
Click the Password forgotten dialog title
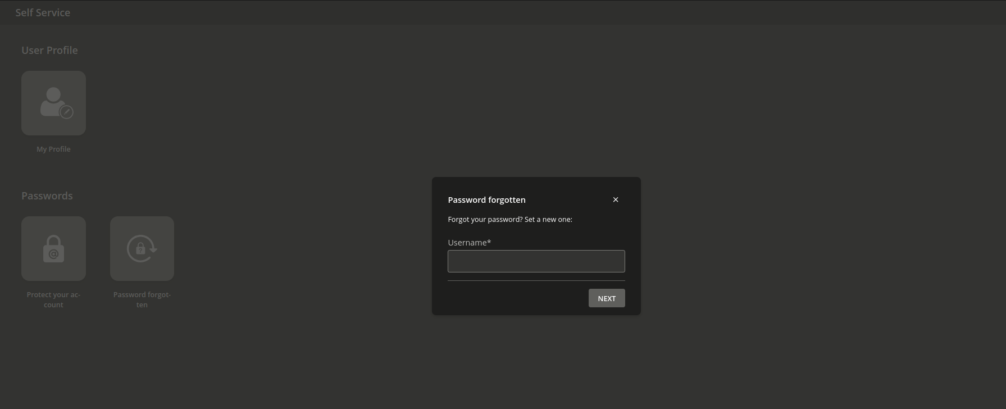tap(486, 199)
